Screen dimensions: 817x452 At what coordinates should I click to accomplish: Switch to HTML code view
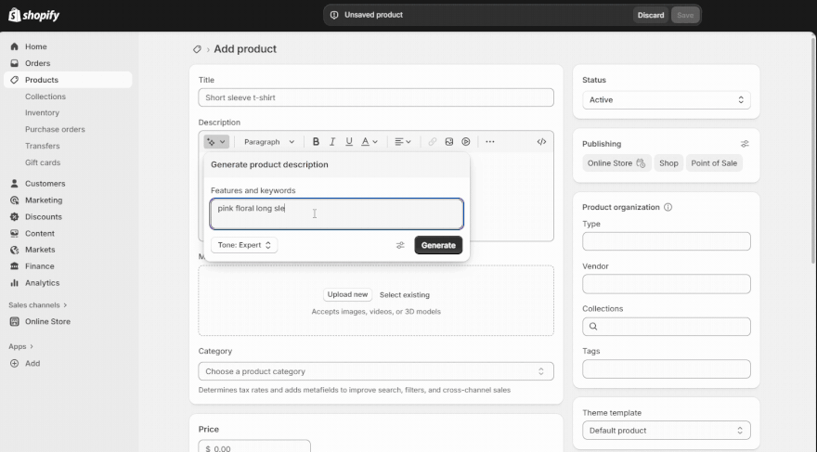541,142
